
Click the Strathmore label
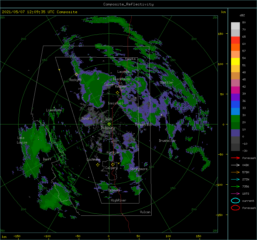139,169
